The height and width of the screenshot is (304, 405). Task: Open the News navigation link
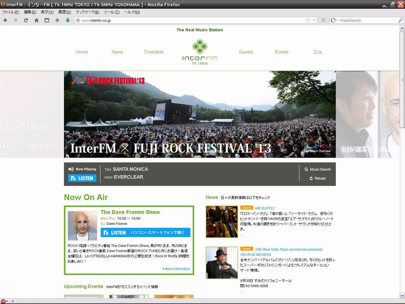117,52
